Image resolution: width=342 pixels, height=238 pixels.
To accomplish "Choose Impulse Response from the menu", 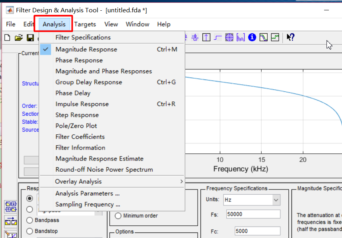I will 112,104.
